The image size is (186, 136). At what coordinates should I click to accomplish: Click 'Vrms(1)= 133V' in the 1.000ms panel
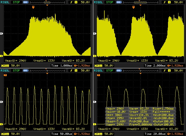[44, 60]
